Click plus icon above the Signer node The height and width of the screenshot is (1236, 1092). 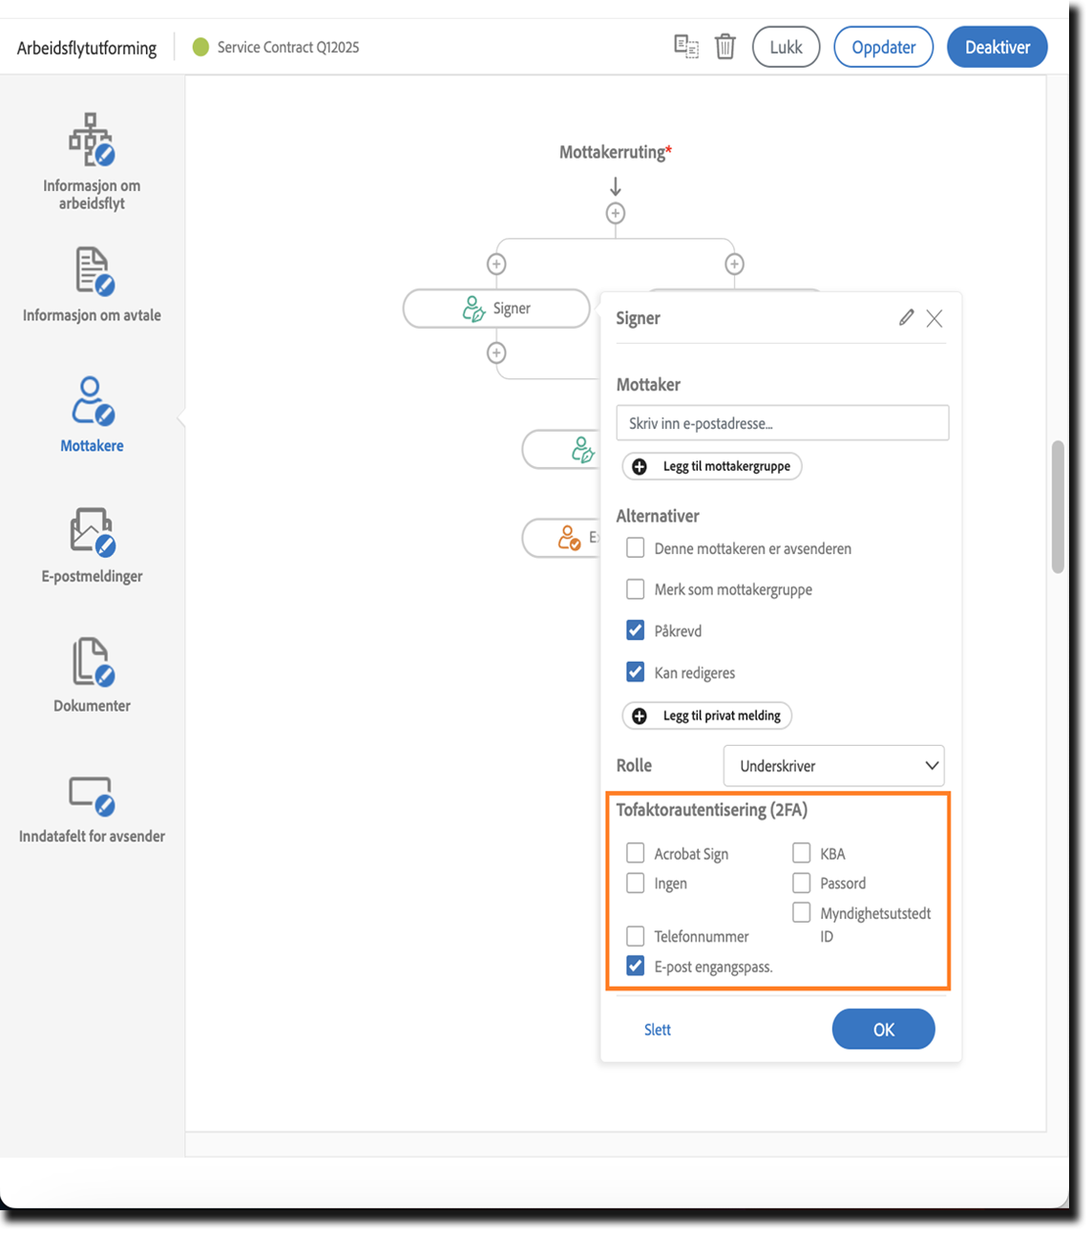coord(496,264)
